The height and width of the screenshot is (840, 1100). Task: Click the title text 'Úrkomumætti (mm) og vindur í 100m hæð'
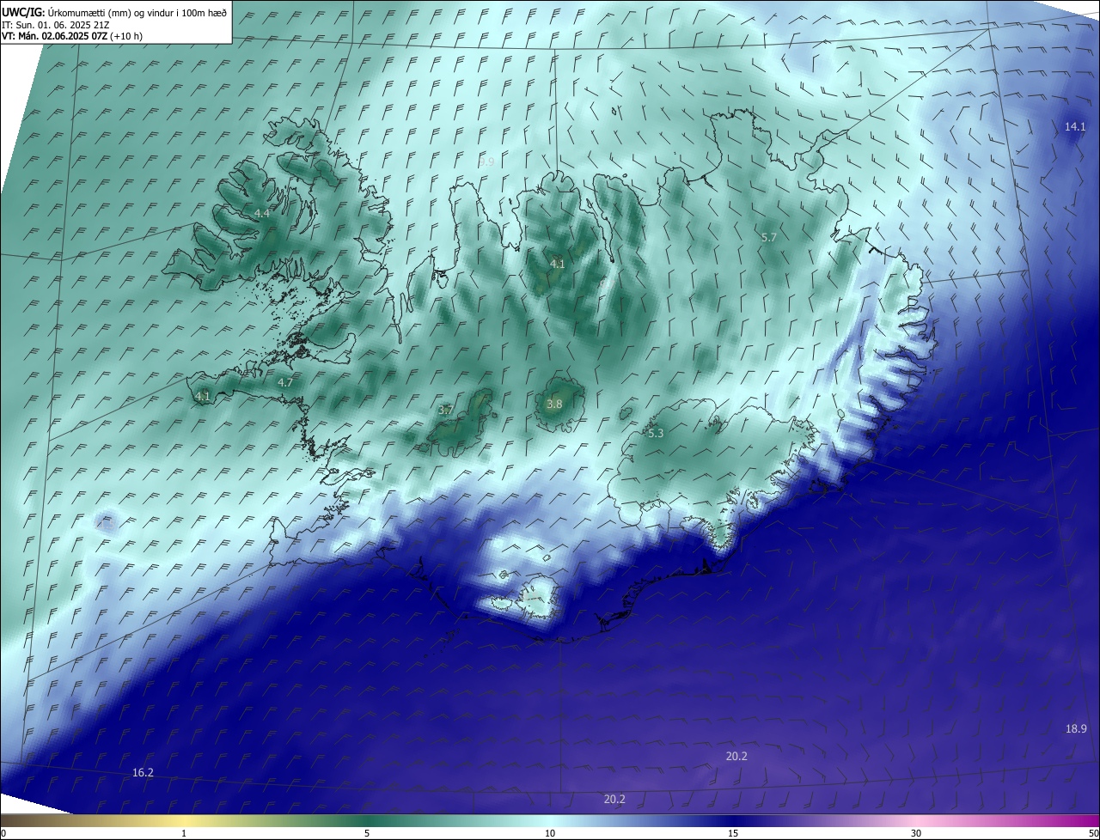coord(137,12)
